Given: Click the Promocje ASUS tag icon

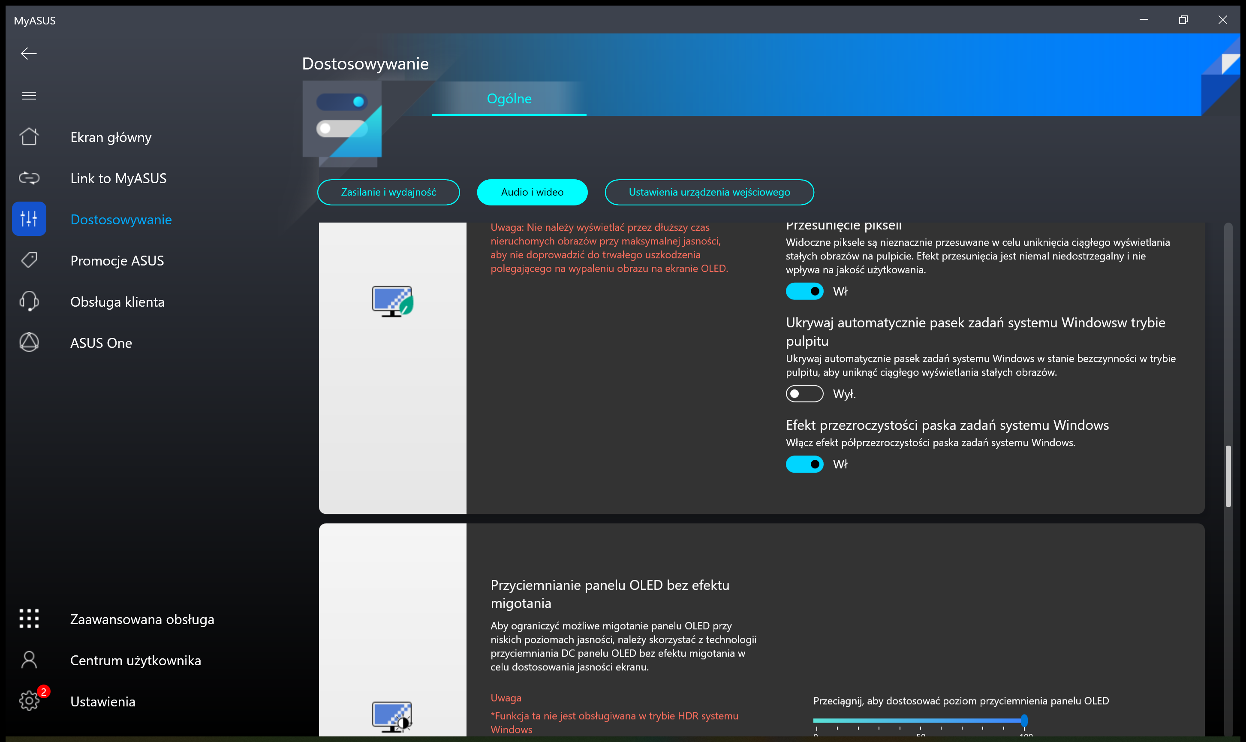Looking at the screenshot, I should pyautogui.click(x=29, y=260).
